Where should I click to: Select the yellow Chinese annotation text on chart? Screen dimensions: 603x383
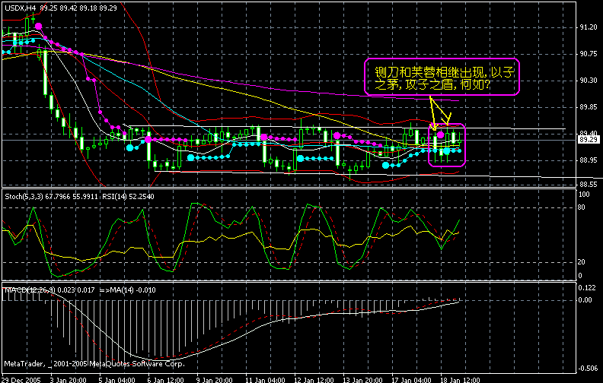(x=444, y=78)
